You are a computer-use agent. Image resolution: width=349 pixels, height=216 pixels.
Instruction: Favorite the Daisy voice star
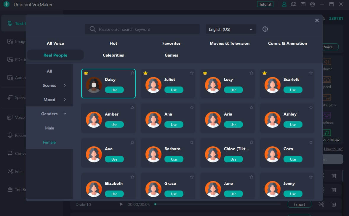(132, 73)
